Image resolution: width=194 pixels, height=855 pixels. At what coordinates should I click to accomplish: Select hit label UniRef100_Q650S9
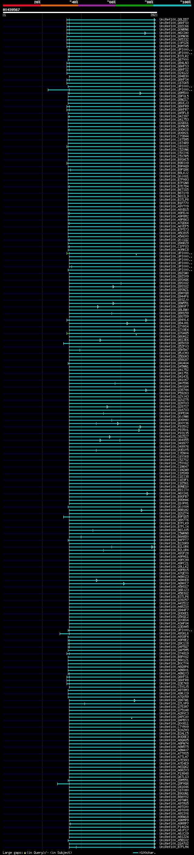click(x=174, y=343)
